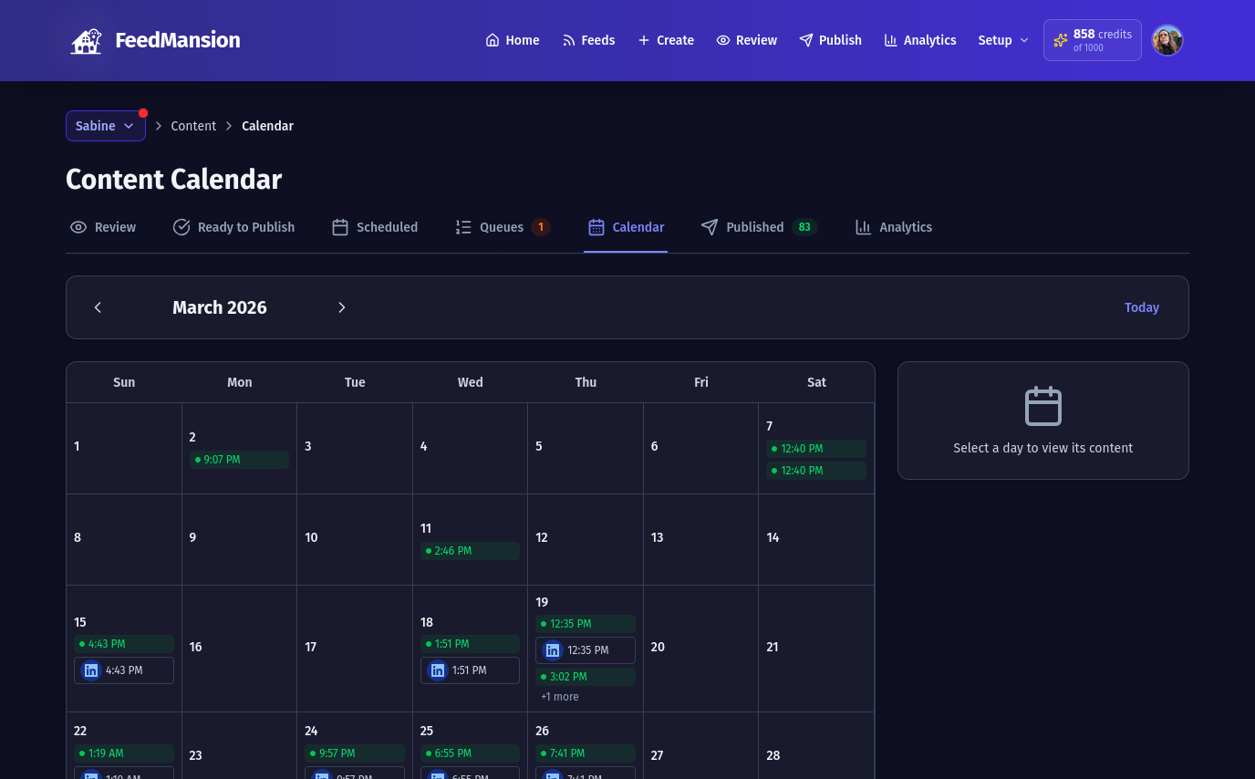The width and height of the screenshot is (1255, 779).
Task: Select the Calendar tab
Action: (x=626, y=227)
